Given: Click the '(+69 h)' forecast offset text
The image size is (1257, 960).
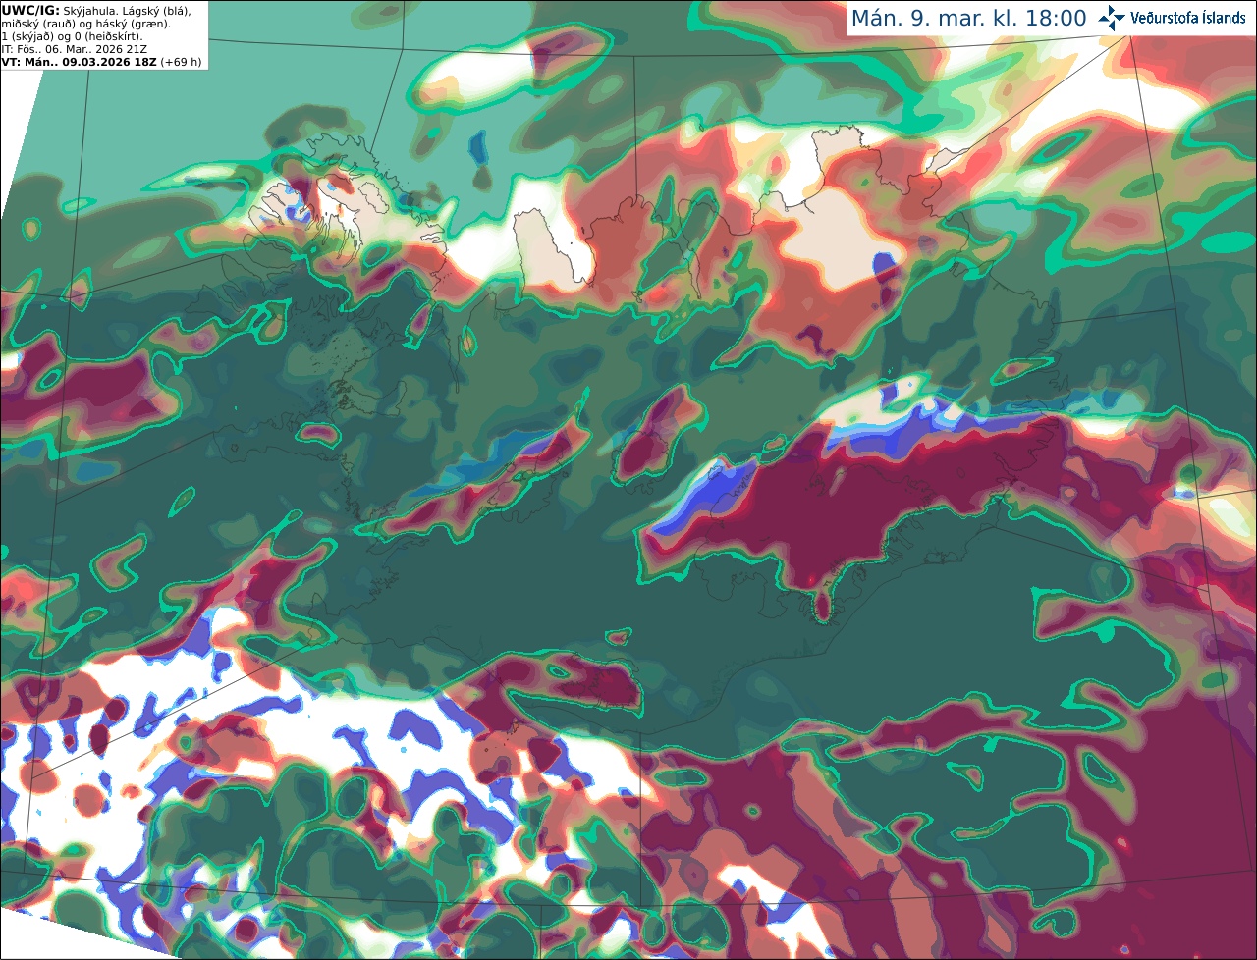Looking at the screenshot, I should [x=182, y=62].
